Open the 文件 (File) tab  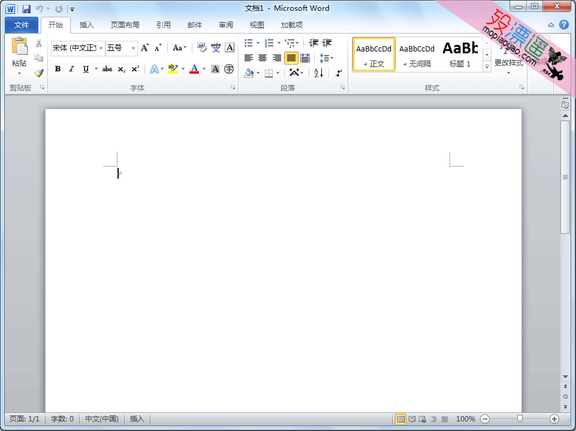tap(22, 25)
